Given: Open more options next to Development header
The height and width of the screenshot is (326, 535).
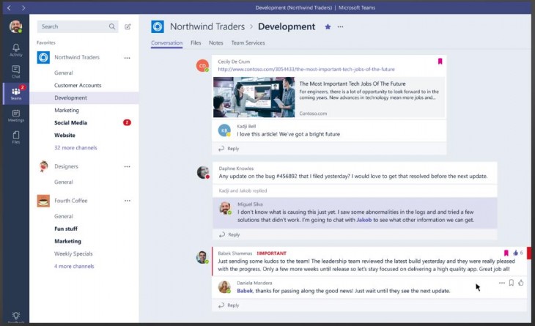Looking at the screenshot, I should (340, 26).
